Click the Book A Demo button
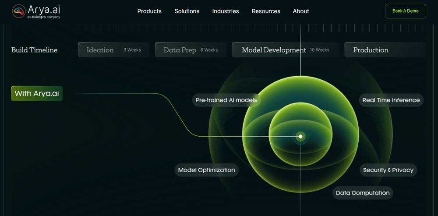Screen dimensions: 438x216 click(405, 11)
